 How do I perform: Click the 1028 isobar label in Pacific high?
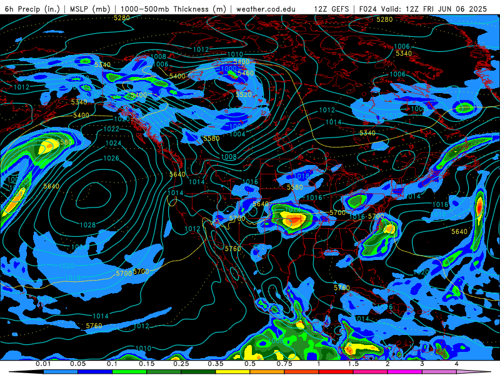[87, 225]
